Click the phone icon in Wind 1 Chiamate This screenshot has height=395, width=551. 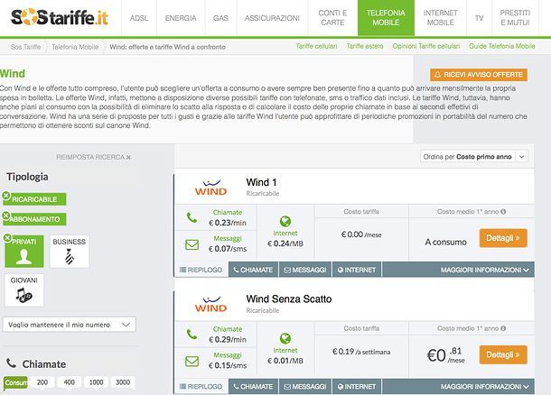[x=191, y=217]
